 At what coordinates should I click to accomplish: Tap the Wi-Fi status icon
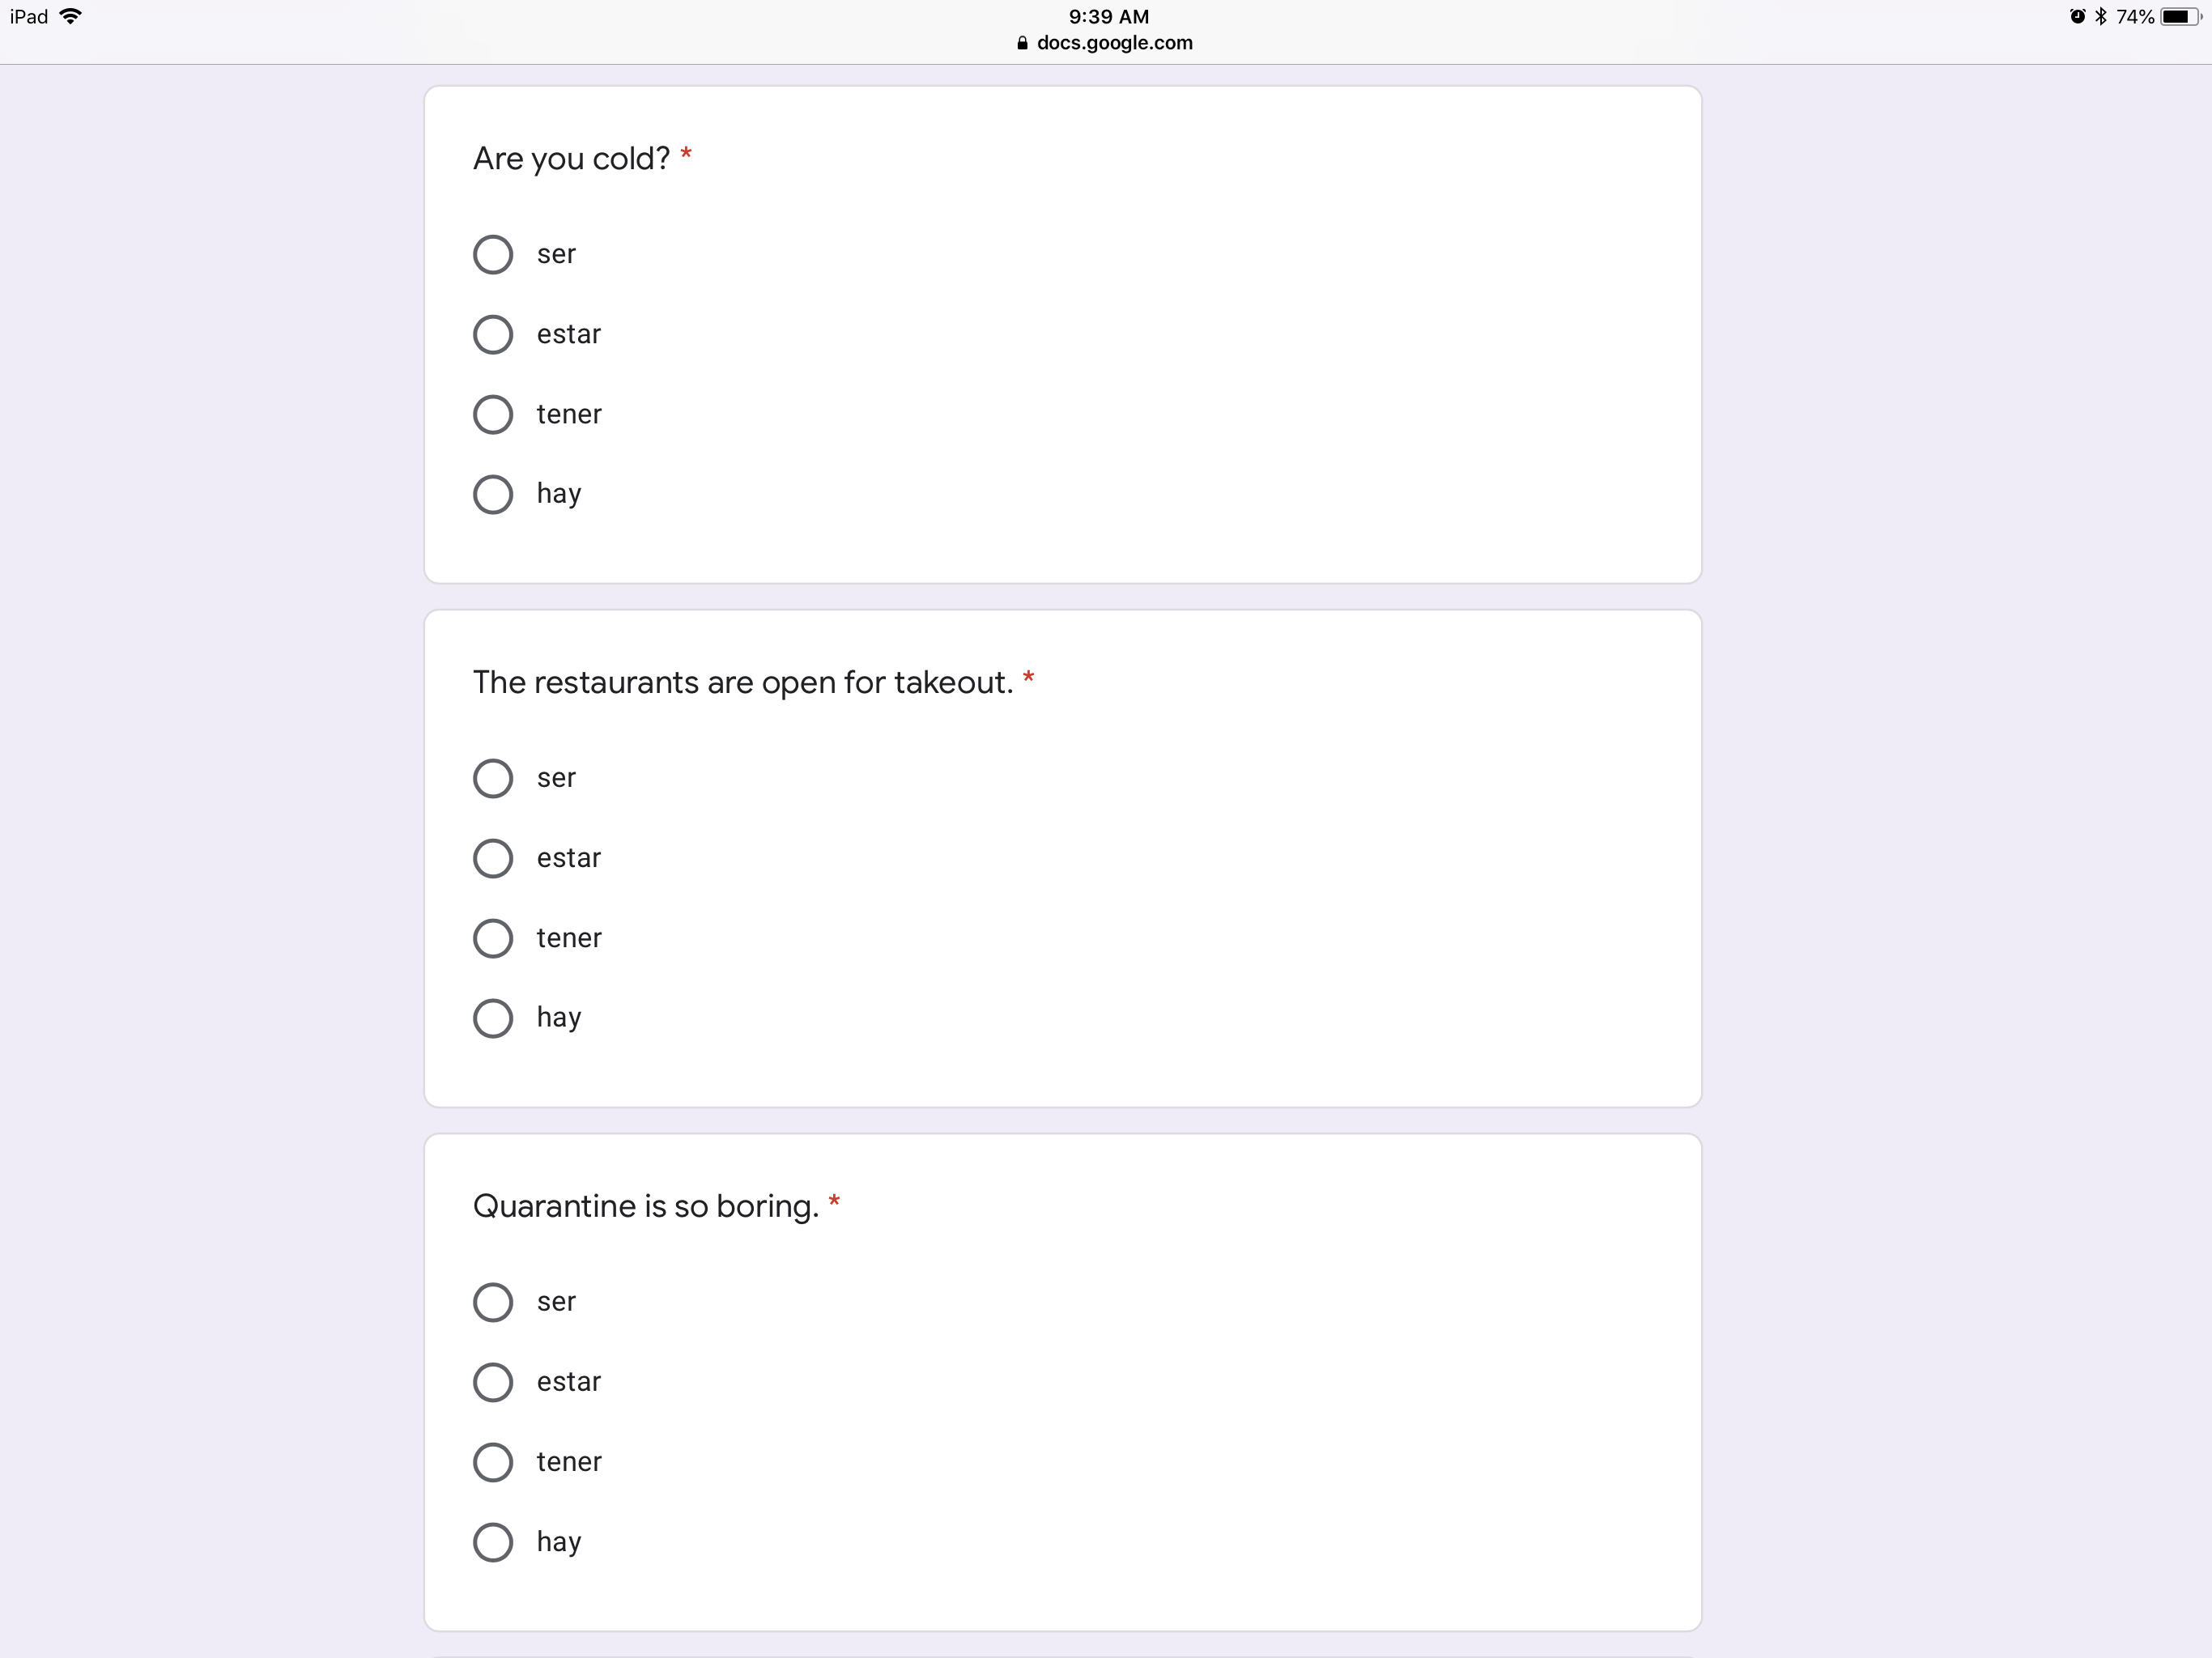coord(71,16)
